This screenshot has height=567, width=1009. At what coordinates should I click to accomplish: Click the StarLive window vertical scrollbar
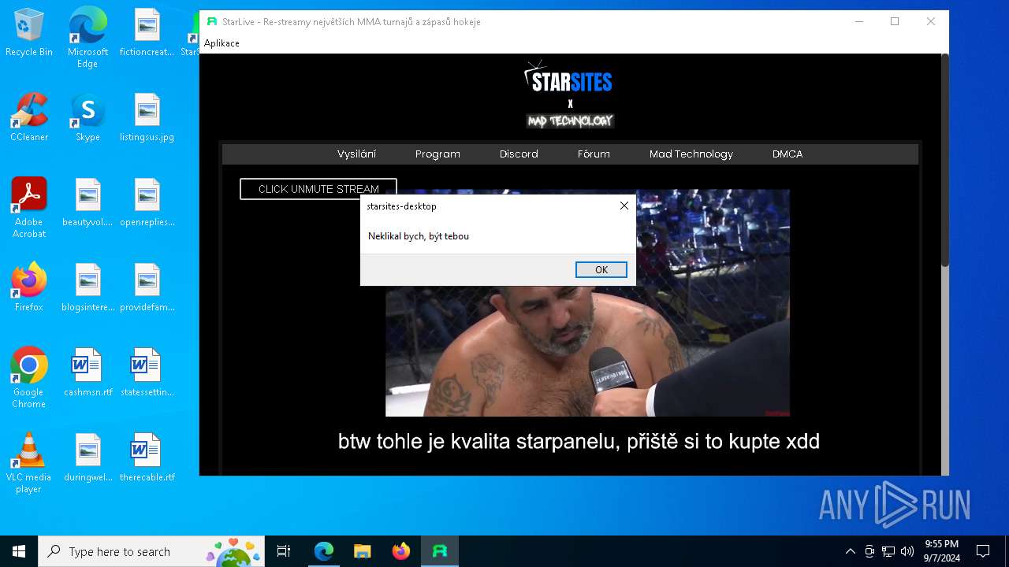click(x=944, y=161)
